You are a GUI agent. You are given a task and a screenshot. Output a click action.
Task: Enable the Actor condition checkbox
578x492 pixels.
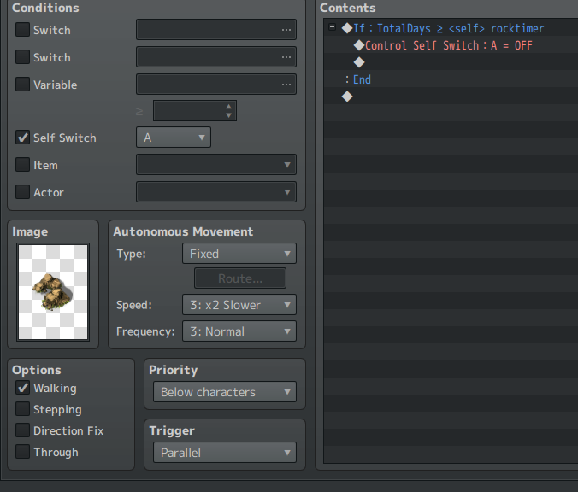pyautogui.click(x=22, y=192)
